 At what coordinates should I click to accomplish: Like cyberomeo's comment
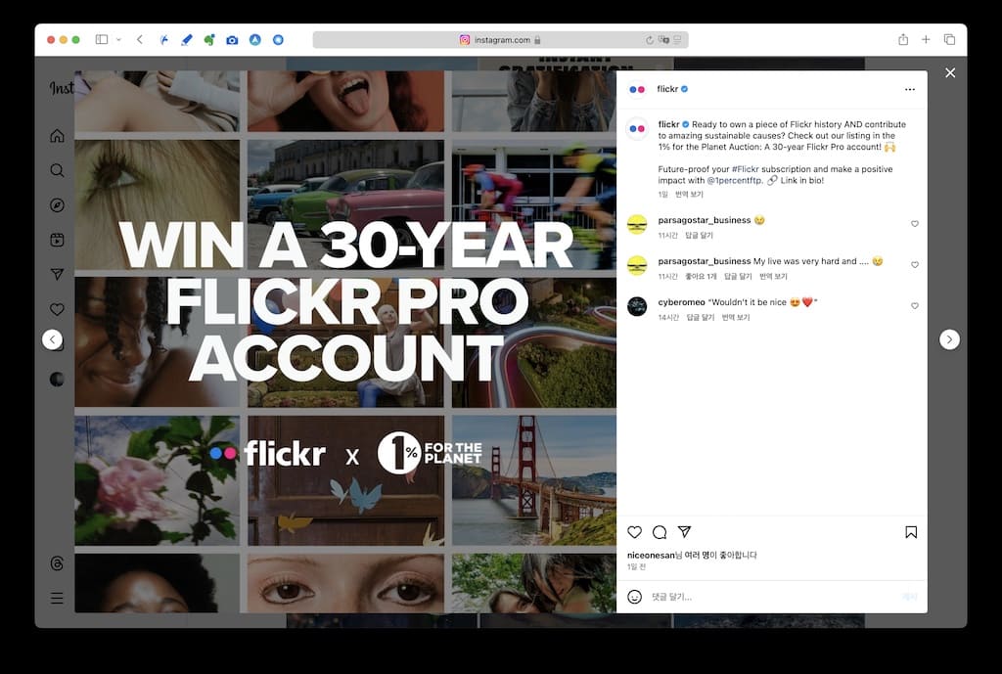915,306
